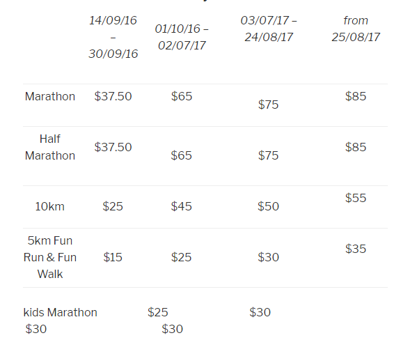Click the Marathon row label

[50, 96]
